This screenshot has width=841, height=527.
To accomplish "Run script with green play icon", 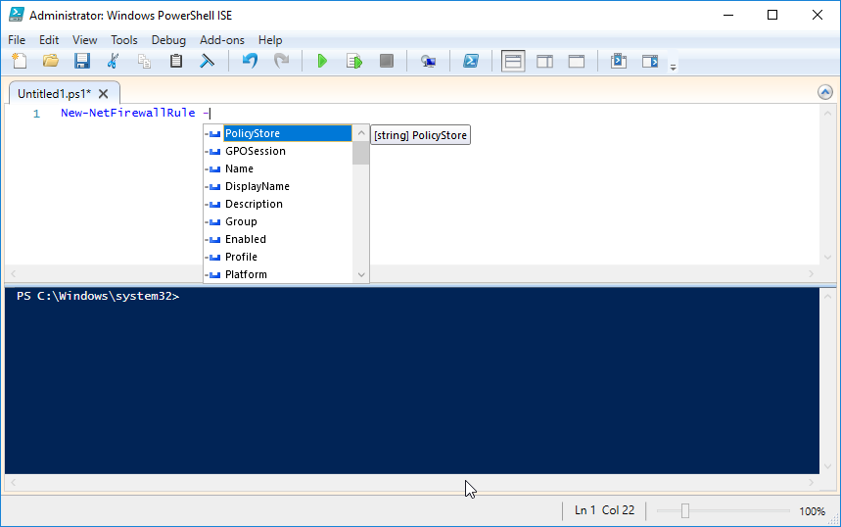I will pyautogui.click(x=322, y=61).
